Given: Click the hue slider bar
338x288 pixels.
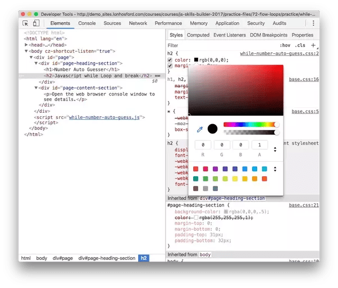Looking at the screenshot, I should pyautogui.click(x=250, y=125).
